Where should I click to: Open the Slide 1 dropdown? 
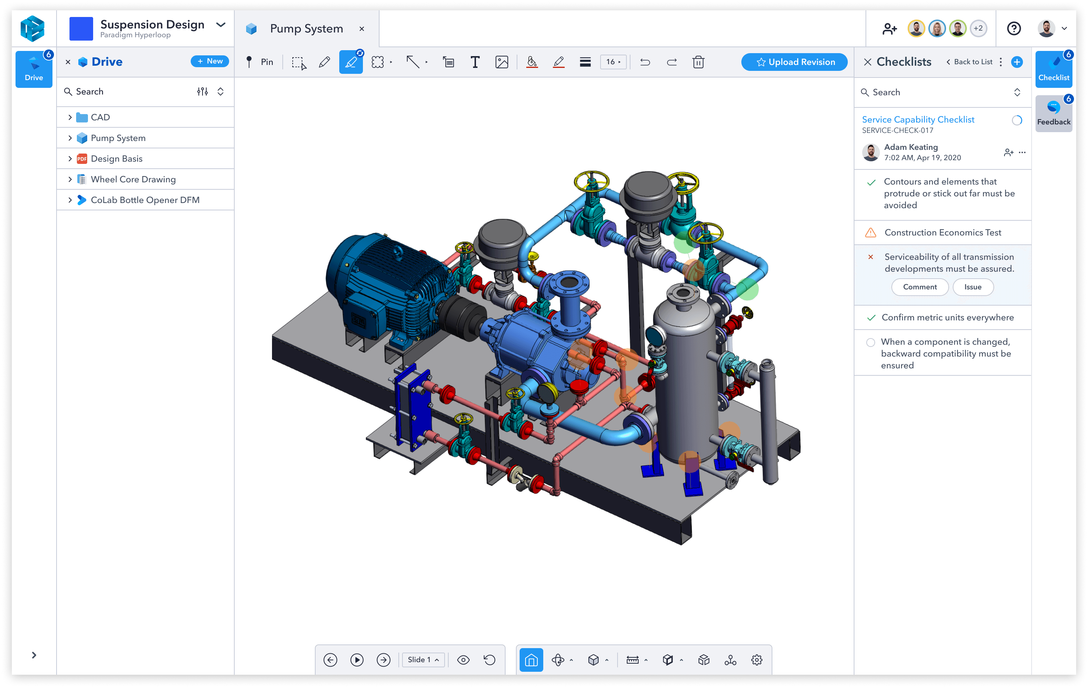tap(423, 660)
